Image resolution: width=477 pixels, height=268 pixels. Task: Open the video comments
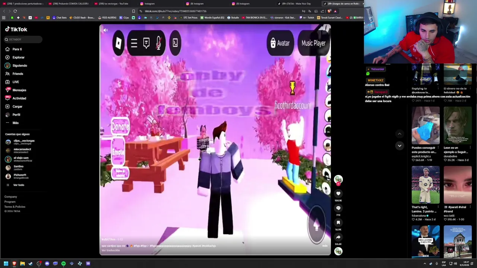click(338, 208)
